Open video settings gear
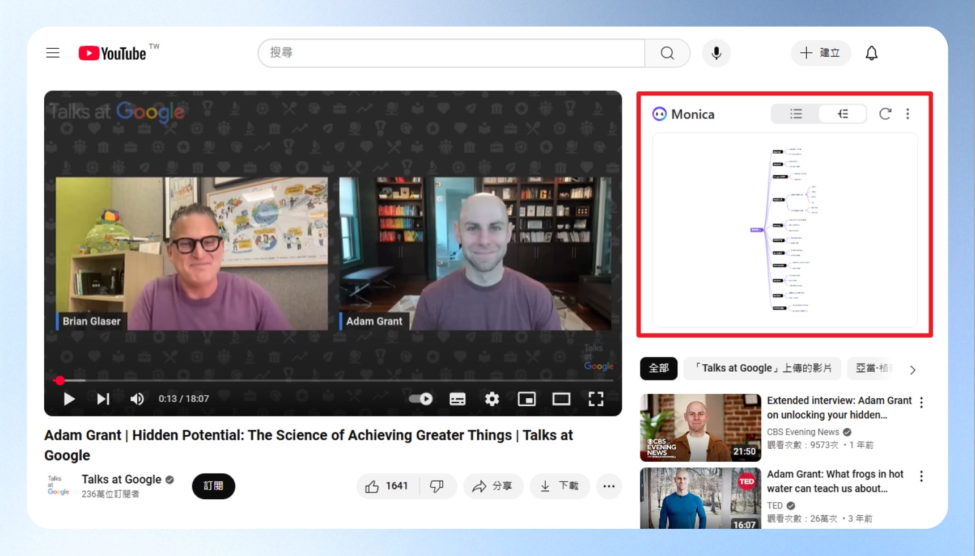Screen dimensions: 975x556 pyautogui.click(x=491, y=399)
